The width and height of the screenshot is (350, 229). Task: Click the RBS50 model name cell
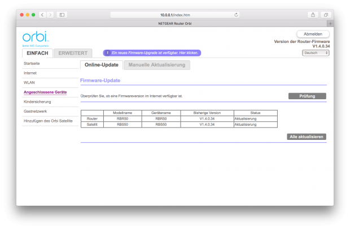click(x=123, y=125)
